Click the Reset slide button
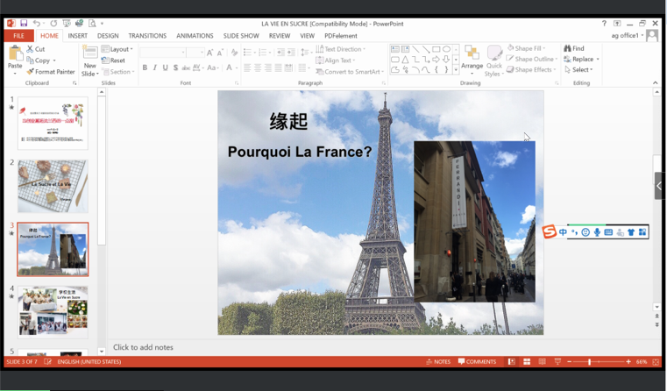 coord(113,60)
